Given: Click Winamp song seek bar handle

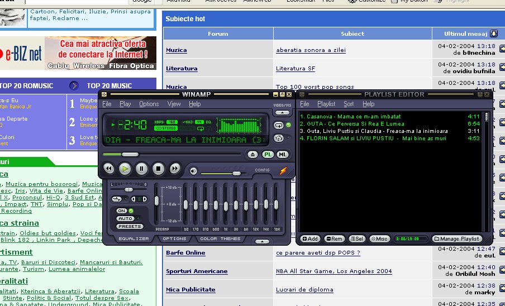Looking at the screenshot, I should pos(130,155).
